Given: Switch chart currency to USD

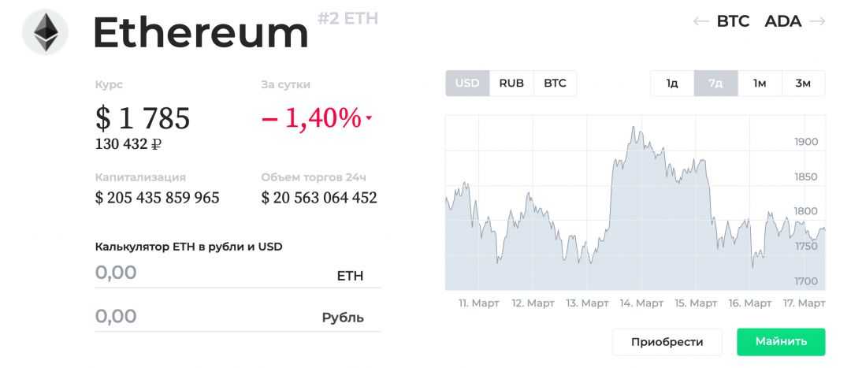Looking at the screenshot, I should click(467, 84).
